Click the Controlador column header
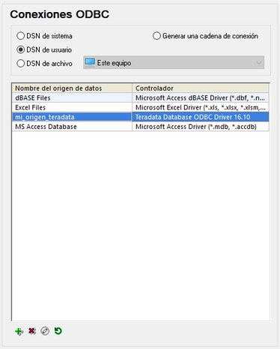Viewport: 280px width, 349px height. (x=201, y=88)
